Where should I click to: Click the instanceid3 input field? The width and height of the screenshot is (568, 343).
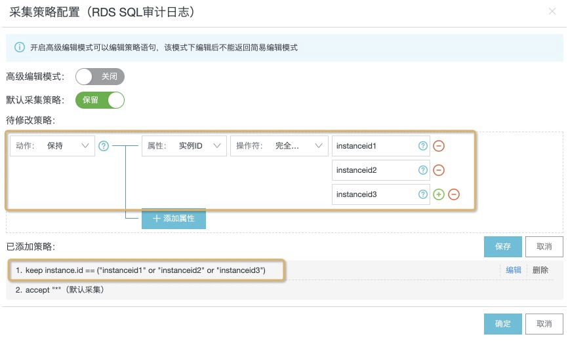pyautogui.click(x=380, y=194)
